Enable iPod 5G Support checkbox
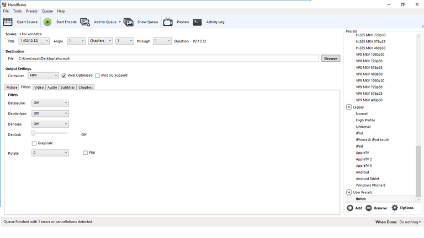The height and width of the screenshot is (238, 424). pos(97,75)
